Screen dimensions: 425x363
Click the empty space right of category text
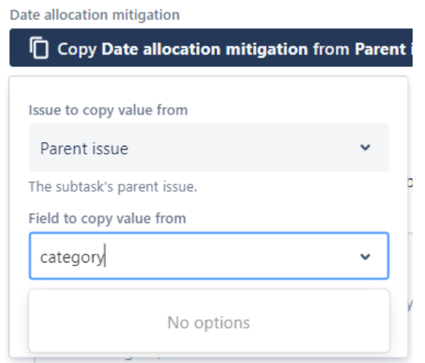click(x=230, y=256)
